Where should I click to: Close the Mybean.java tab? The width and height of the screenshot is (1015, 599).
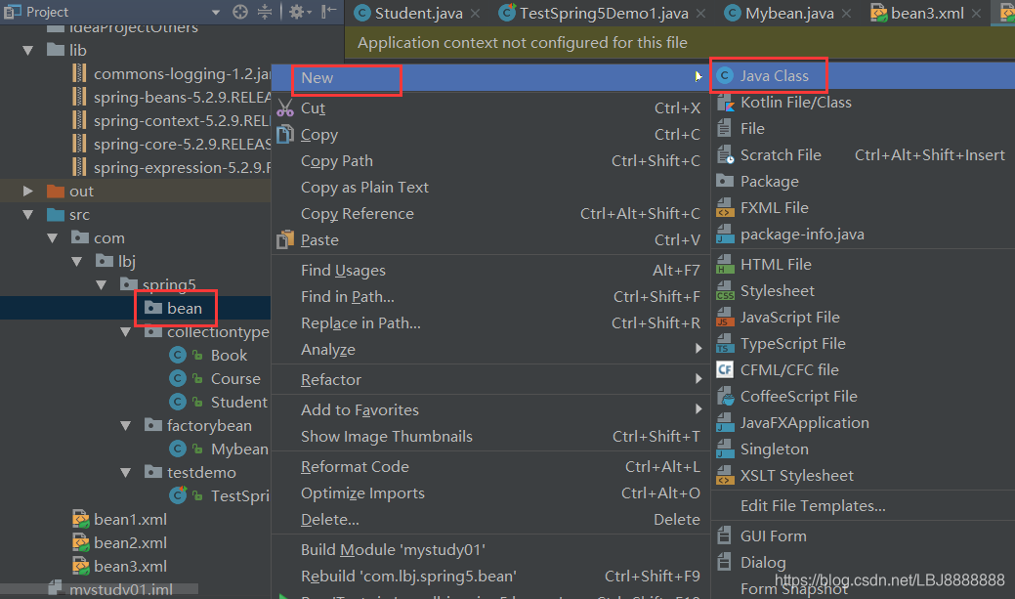[846, 14]
